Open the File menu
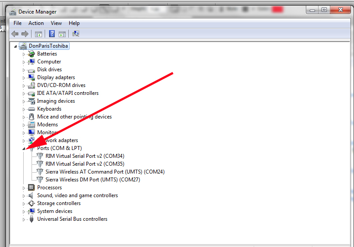 (18, 23)
